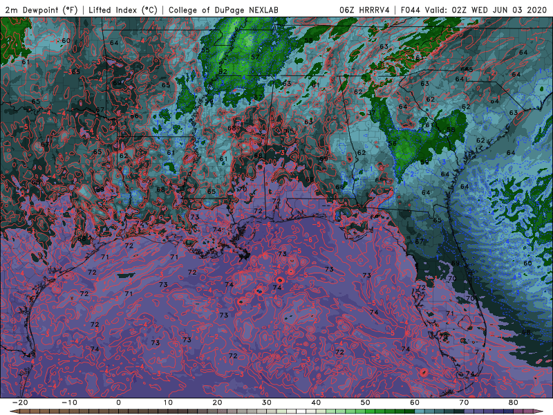553x415 pixels.
Task: Click the 'College of DuPage NEXLAB' label
Action: tap(223, 10)
